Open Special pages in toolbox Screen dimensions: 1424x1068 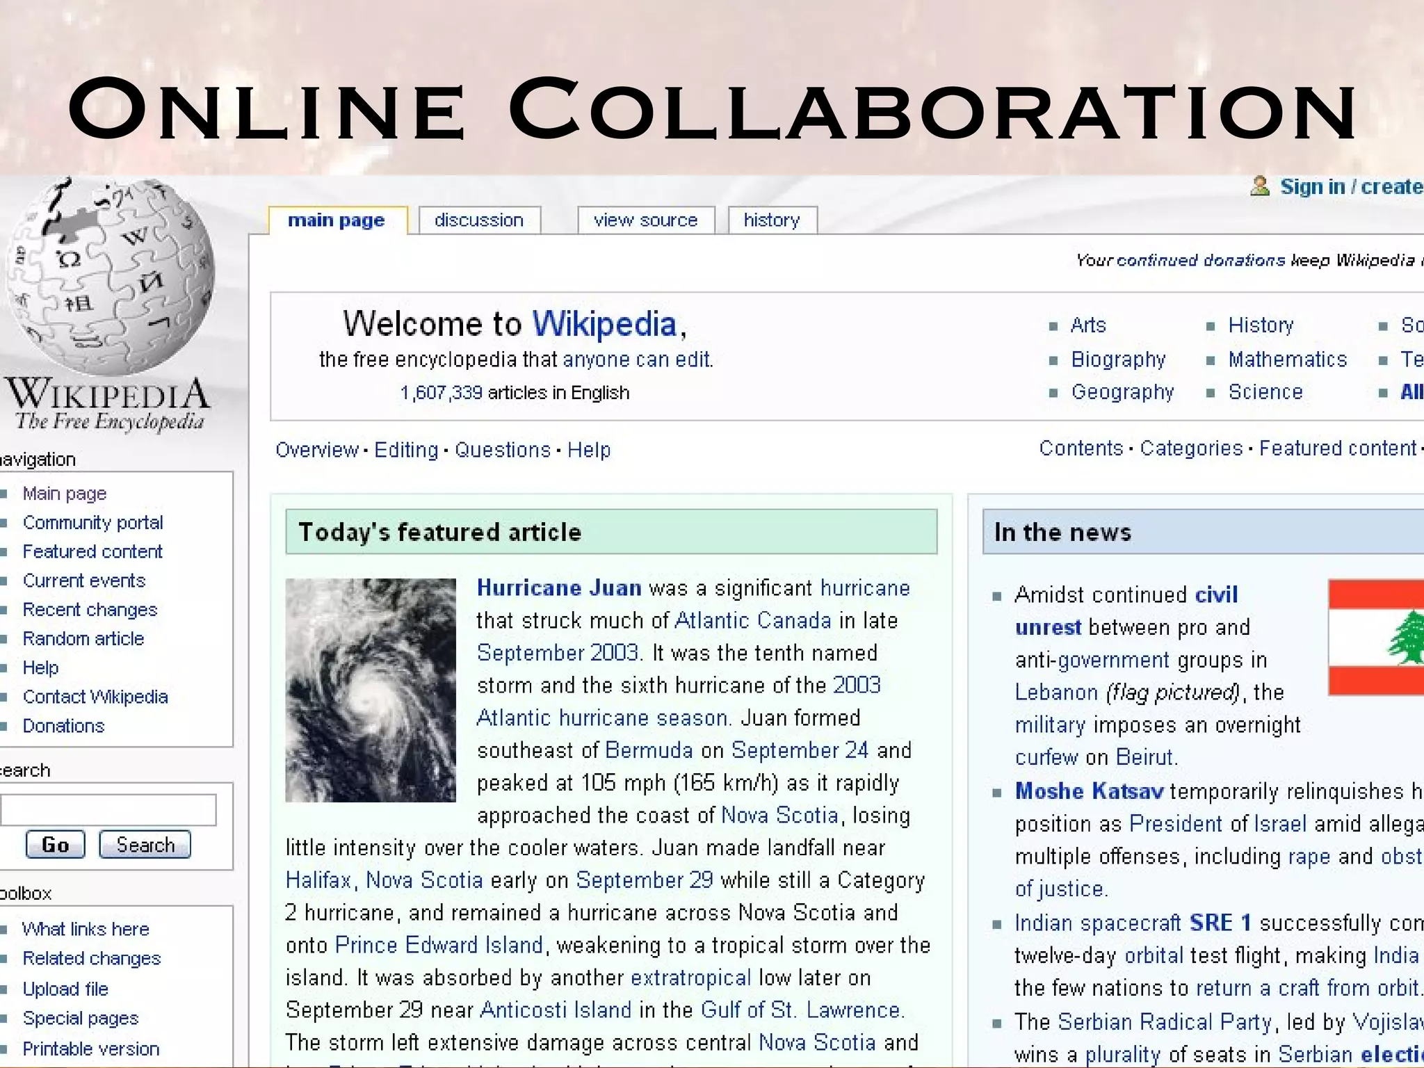[81, 1019]
